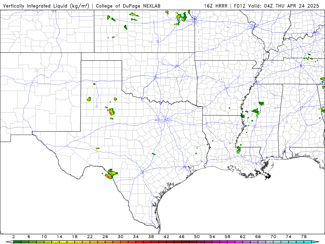Click the '50' value on the color scale

tap(197, 237)
